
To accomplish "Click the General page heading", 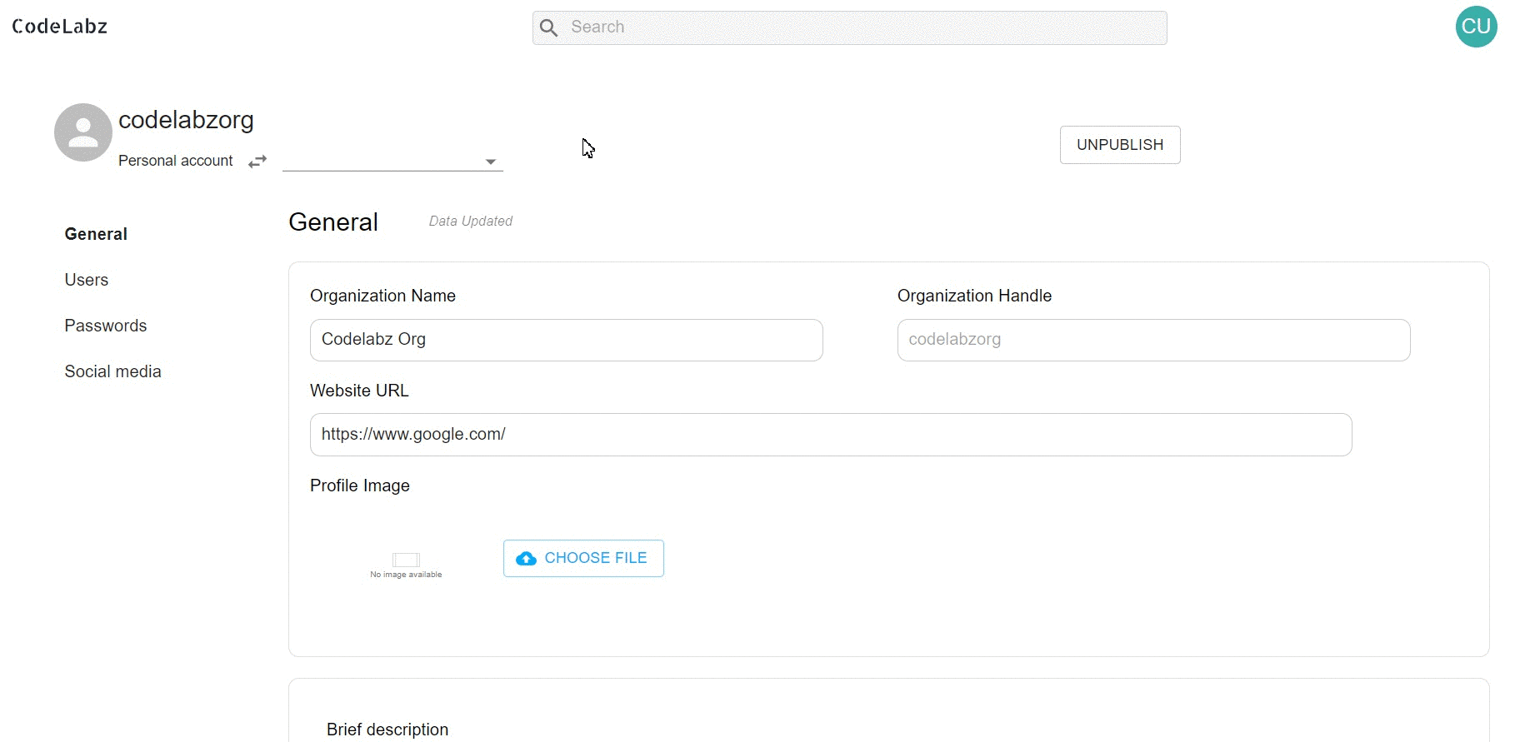I will (333, 222).
